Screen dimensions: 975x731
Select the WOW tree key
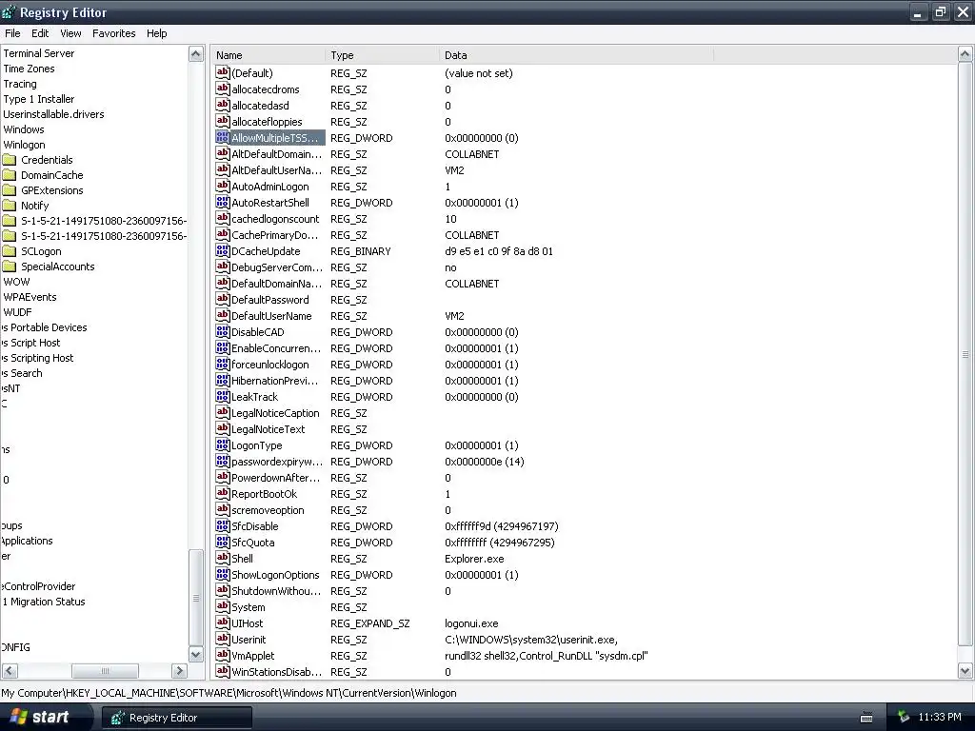[16, 282]
